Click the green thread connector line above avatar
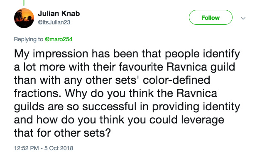 click(24, 2)
